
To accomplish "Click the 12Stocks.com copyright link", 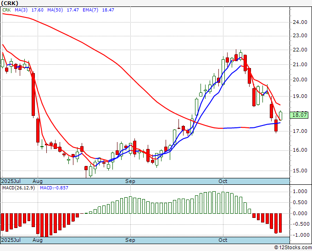I will [293, 248].
